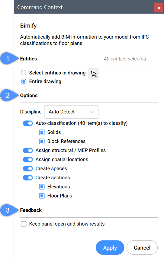Click the '40 entities selected' text
Image resolution: width=164 pixels, height=261 pixels.
[125, 59]
